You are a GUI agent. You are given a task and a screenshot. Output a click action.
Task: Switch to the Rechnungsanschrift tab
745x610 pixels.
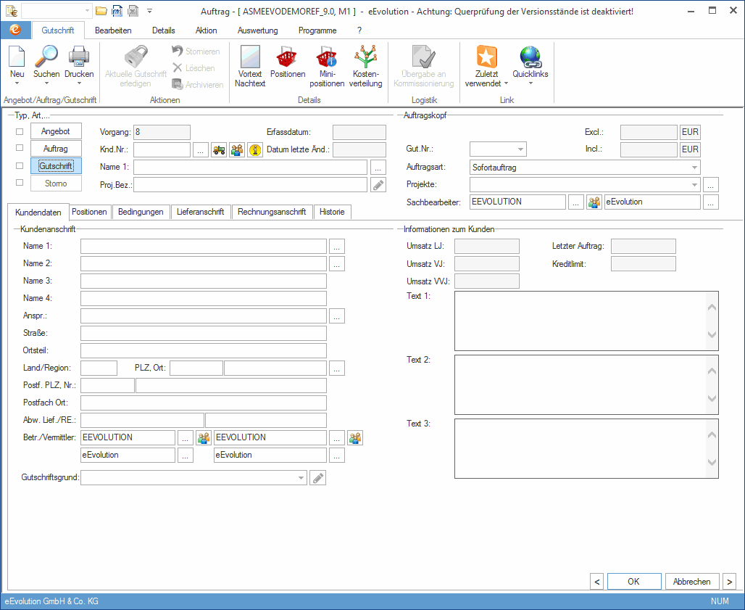point(272,212)
